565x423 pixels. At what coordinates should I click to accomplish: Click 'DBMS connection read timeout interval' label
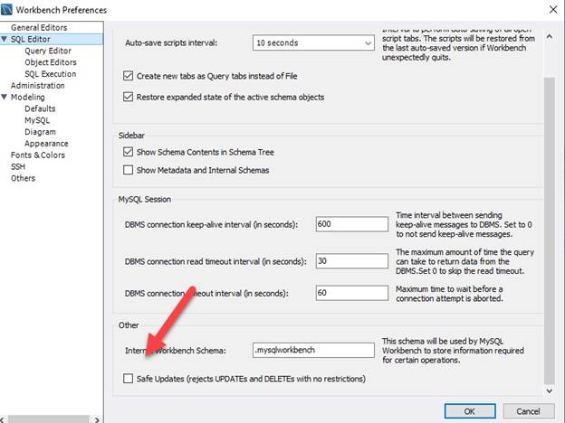(x=215, y=261)
